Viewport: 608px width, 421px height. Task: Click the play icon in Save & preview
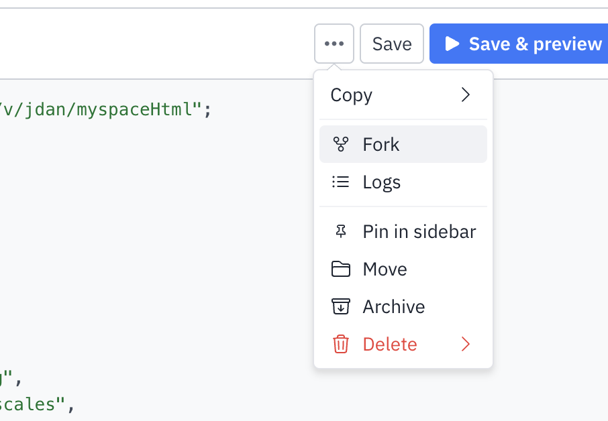tap(453, 44)
